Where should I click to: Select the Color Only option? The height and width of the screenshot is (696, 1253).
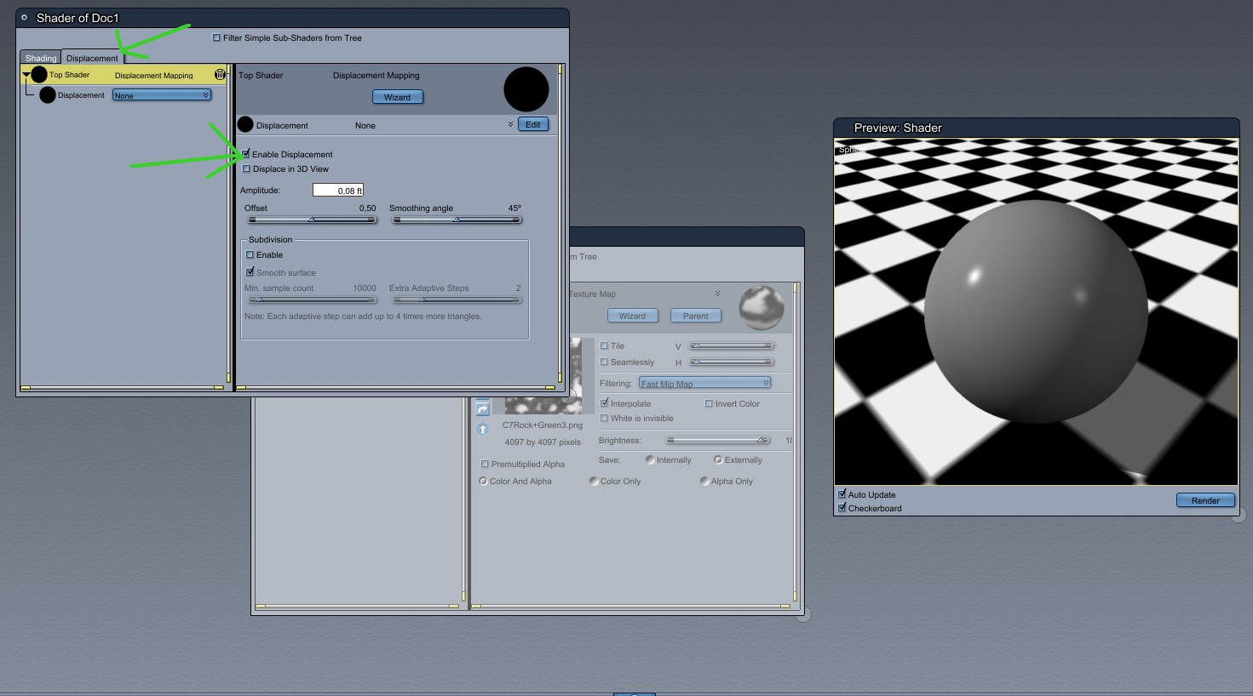[594, 482]
